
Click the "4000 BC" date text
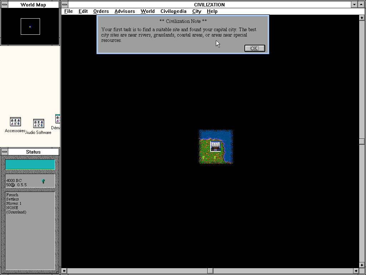point(14,180)
